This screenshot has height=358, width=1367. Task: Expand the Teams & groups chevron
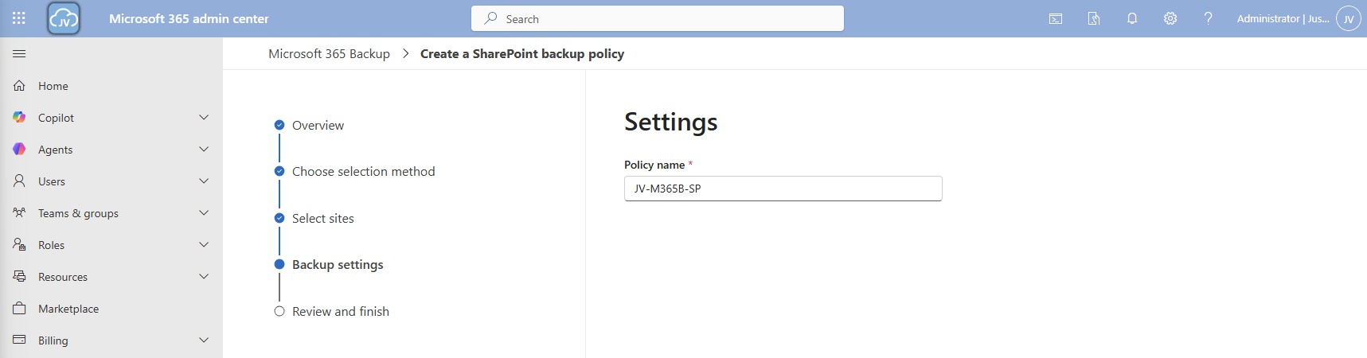click(x=204, y=213)
